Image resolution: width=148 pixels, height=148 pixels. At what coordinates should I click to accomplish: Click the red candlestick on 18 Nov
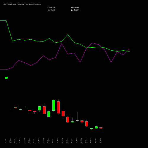click(x=44, y=110)
